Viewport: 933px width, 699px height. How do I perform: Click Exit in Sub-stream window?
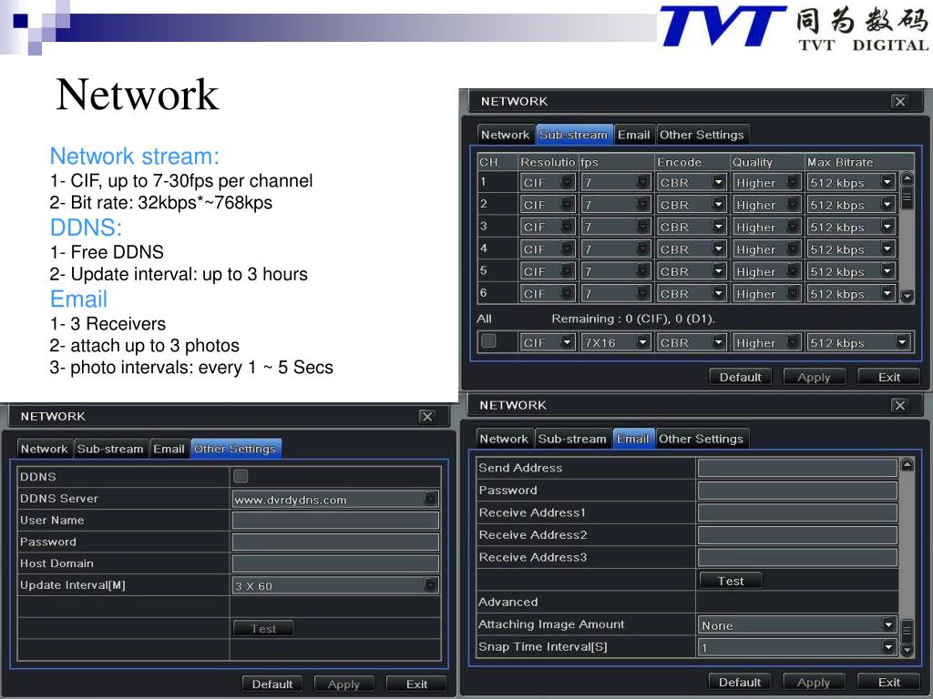(x=889, y=377)
